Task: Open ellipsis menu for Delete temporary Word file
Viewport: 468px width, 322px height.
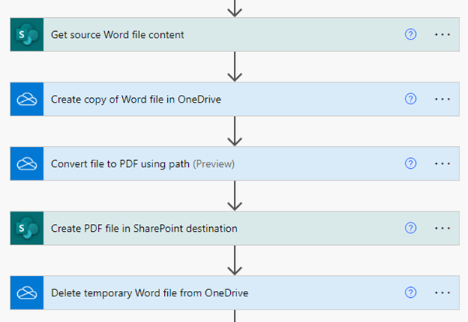Action: coord(443,293)
